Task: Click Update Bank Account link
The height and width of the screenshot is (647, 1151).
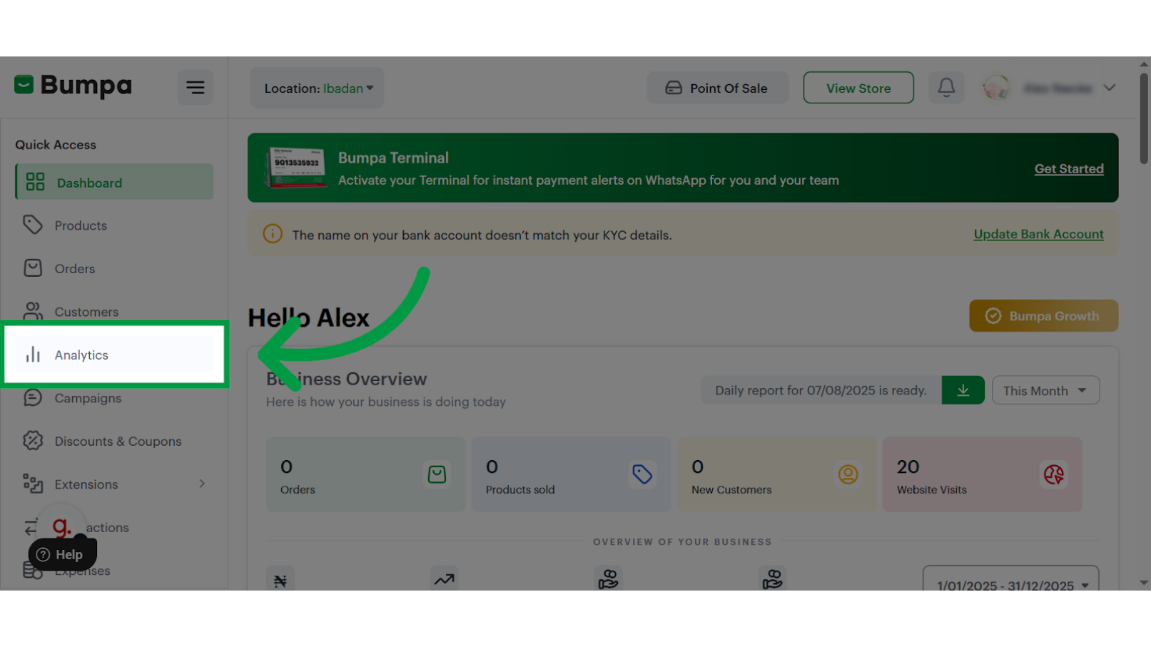Action: pyautogui.click(x=1038, y=234)
